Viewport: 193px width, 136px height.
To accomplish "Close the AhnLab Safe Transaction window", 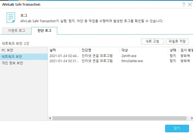I will click(190, 5).
